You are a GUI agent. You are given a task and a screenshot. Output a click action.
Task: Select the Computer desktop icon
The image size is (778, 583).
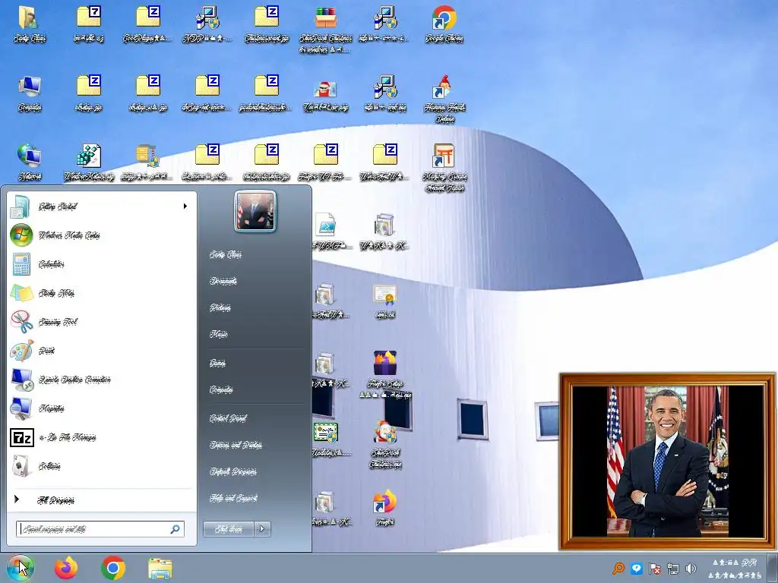click(30, 93)
